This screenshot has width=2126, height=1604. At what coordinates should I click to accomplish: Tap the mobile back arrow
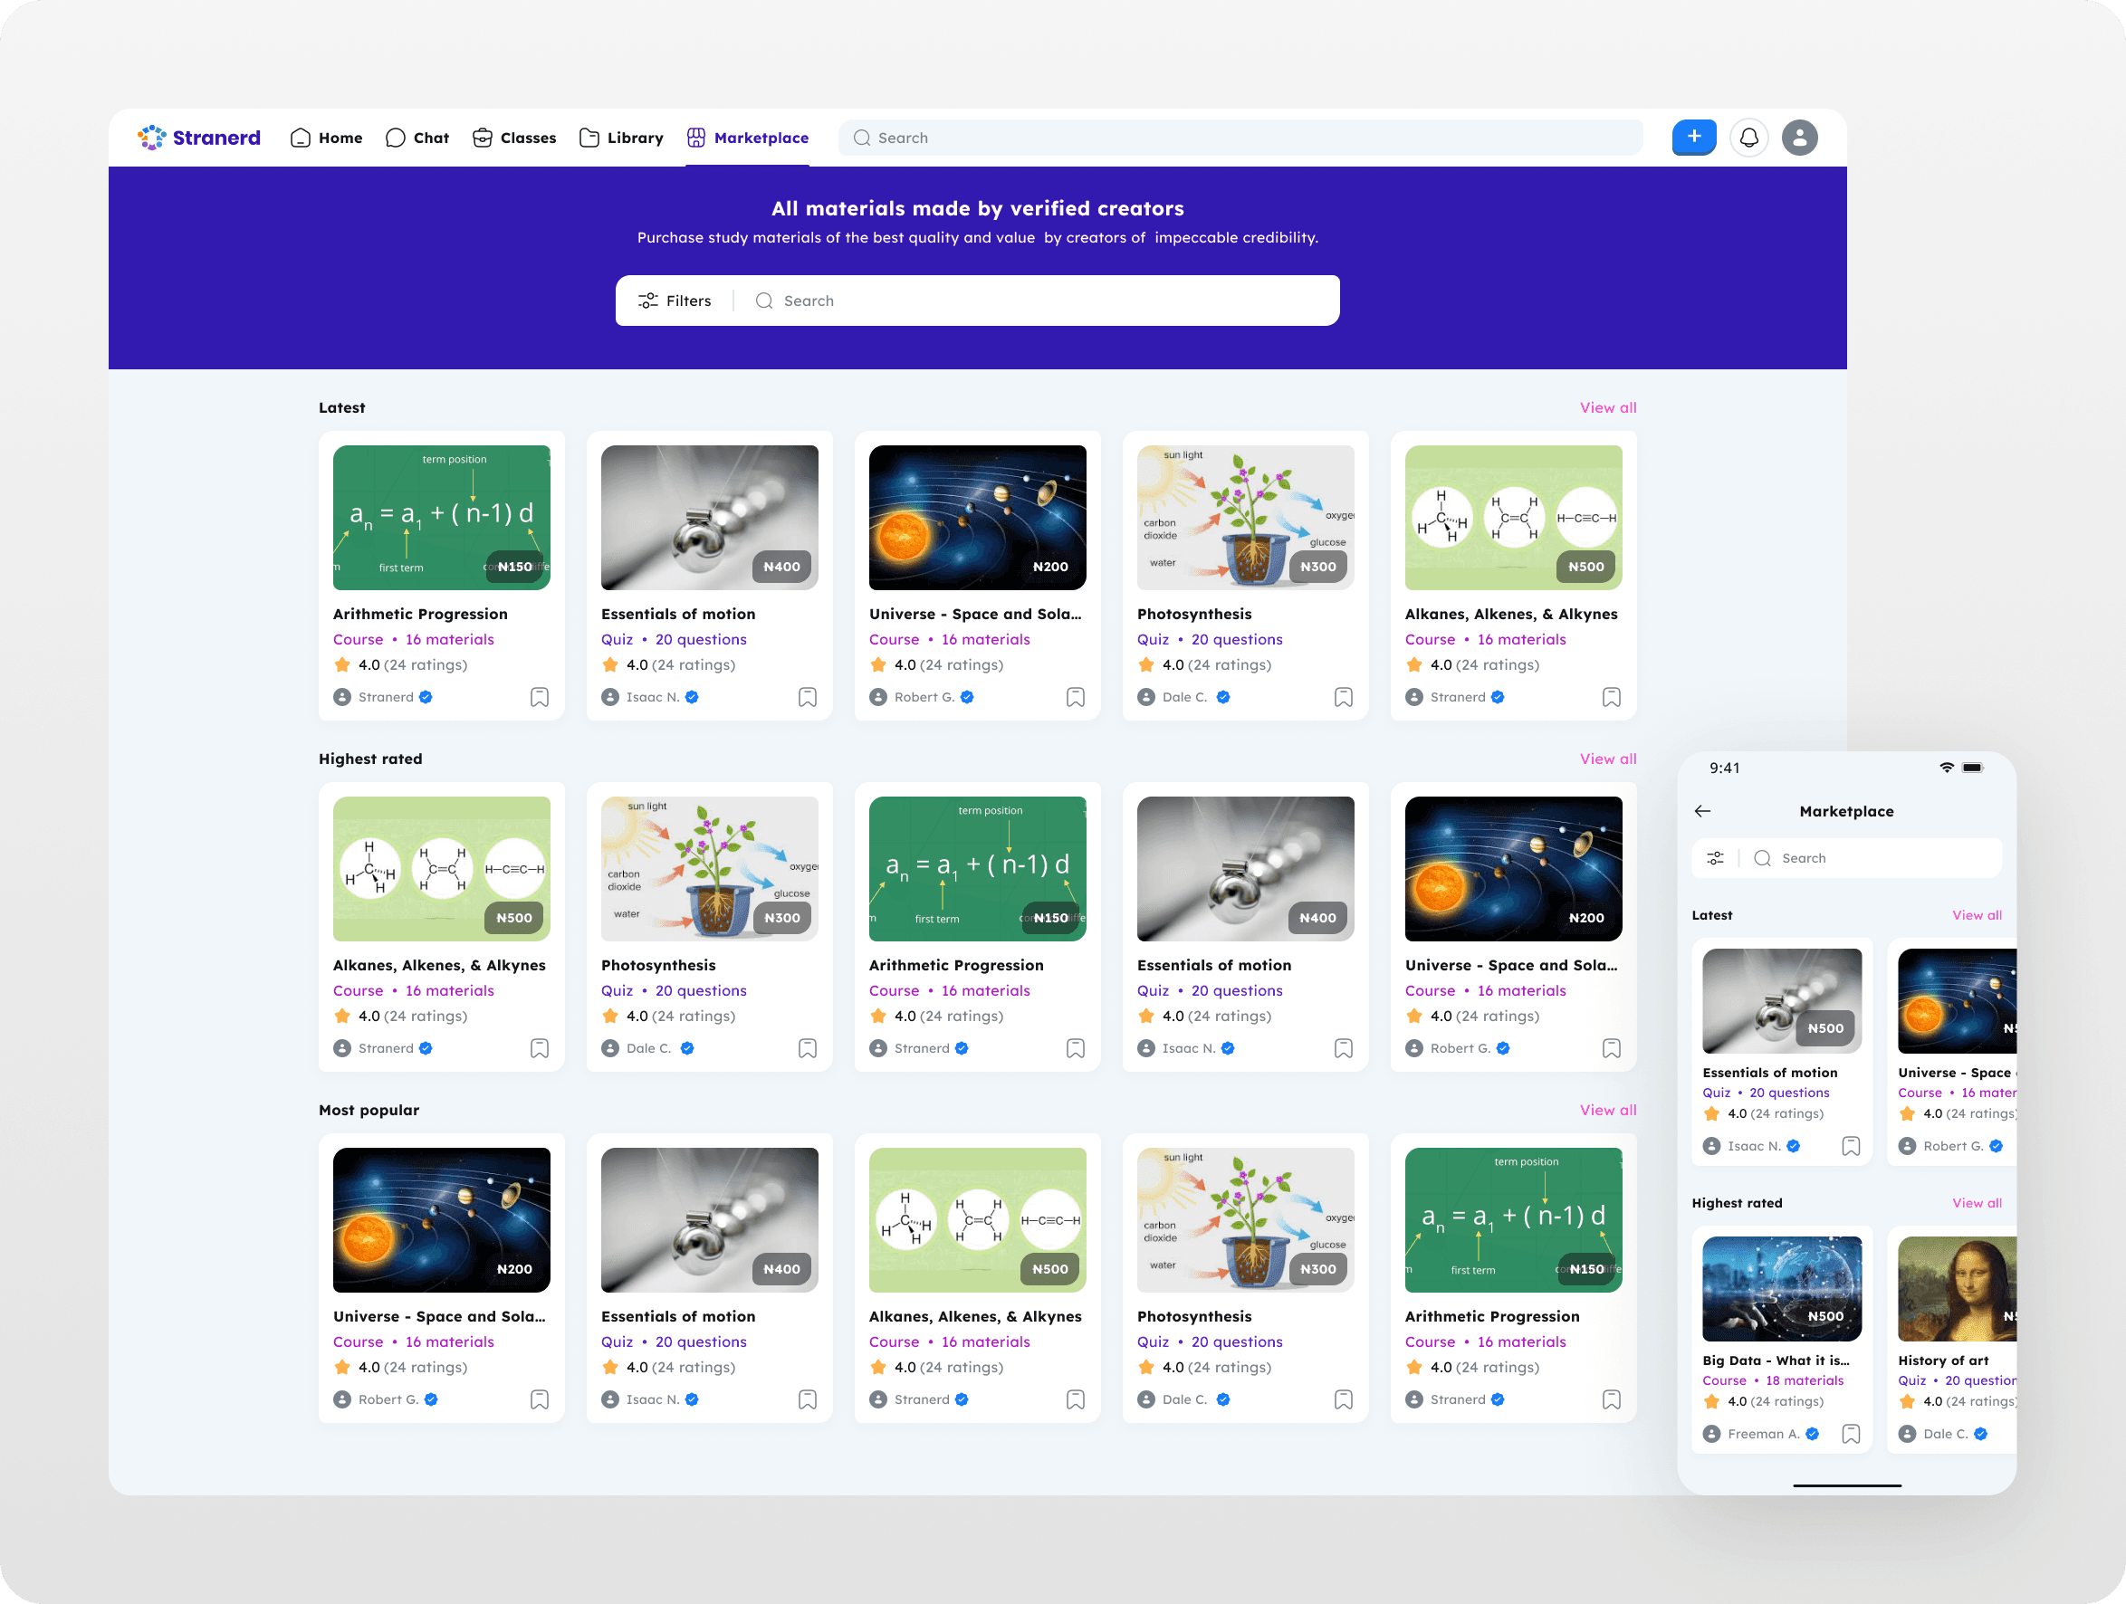click(x=1702, y=811)
